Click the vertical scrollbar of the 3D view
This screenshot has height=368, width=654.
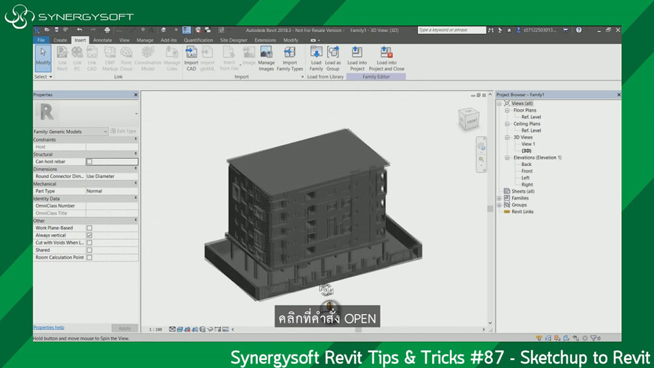tap(490, 209)
